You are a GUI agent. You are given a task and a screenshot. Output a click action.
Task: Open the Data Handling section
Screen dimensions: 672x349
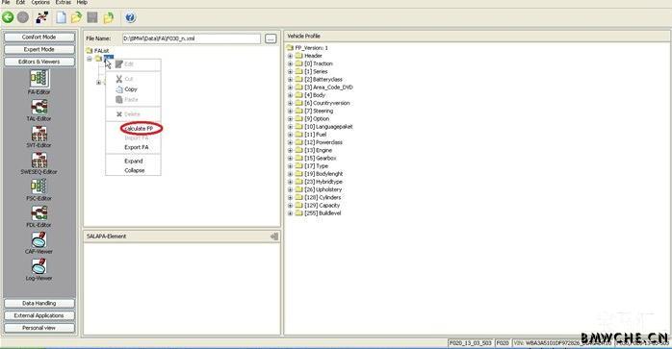[x=39, y=303]
